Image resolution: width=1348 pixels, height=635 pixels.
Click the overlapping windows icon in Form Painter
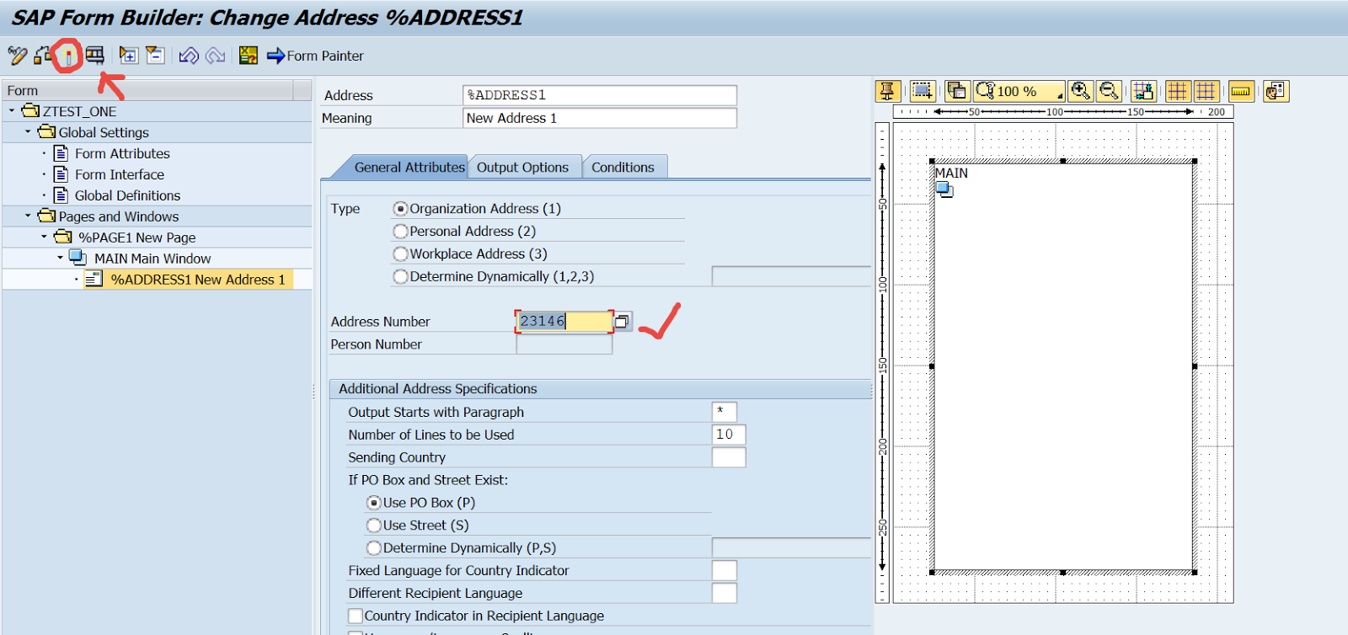[957, 91]
